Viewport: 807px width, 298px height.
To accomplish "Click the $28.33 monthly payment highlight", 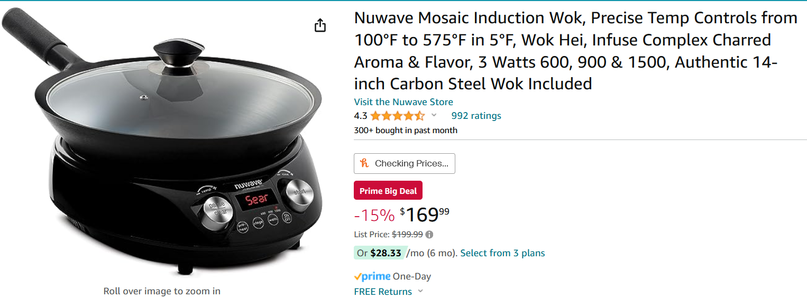I will pos(380,253).
